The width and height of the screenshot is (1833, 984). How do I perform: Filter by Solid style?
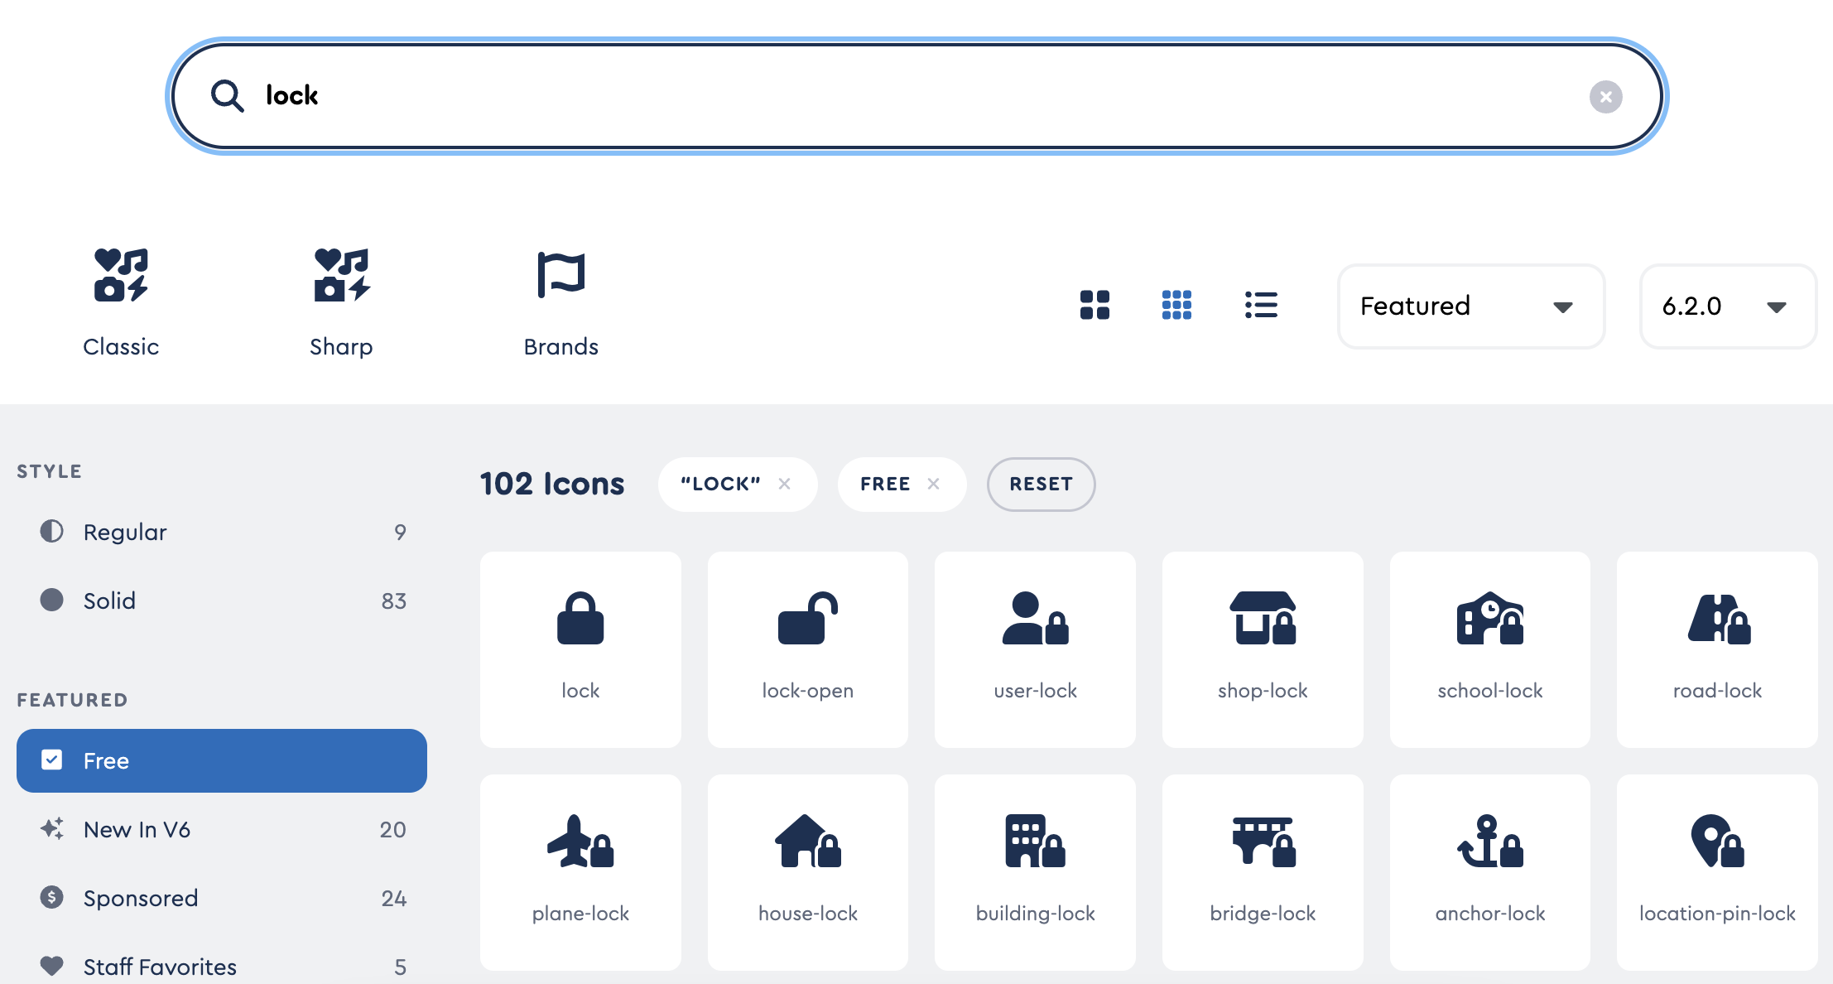(222, 601)
